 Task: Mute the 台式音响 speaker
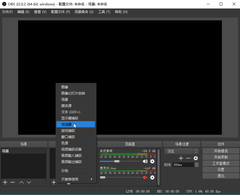click(x=145, y=161)
